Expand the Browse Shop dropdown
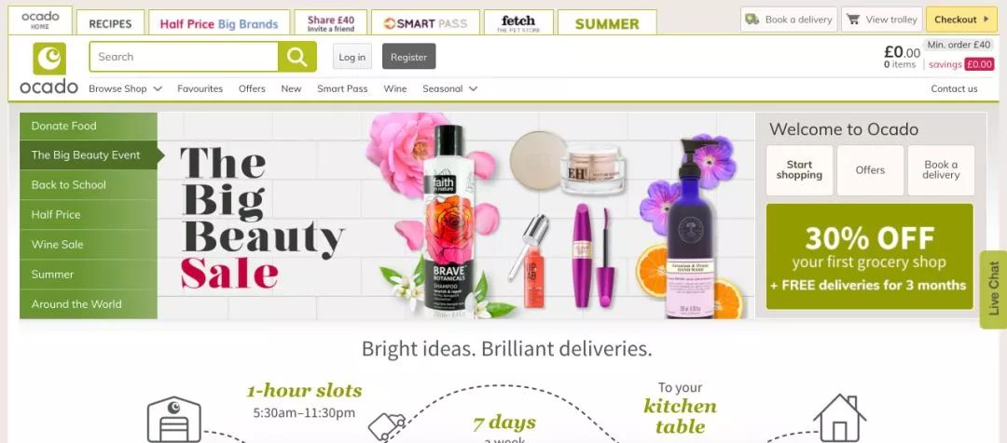The image size is (1007, 443). click(x=125, y=88)
